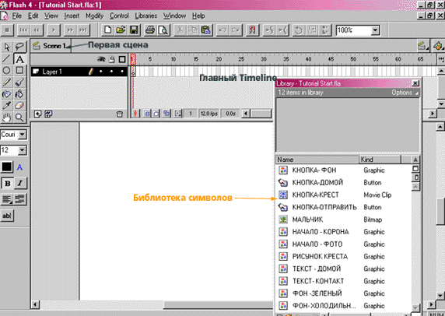Toggle Italic text style
The width and height of the screenshot is (445, 316).
click(x=20, y=184)
